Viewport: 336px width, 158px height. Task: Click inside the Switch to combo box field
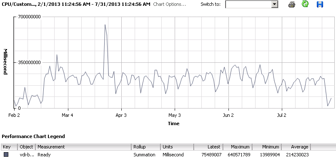pos(248,4)
